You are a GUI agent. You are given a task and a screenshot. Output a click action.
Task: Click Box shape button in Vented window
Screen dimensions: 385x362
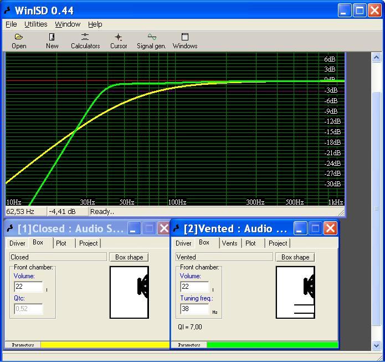coord(295,257)
